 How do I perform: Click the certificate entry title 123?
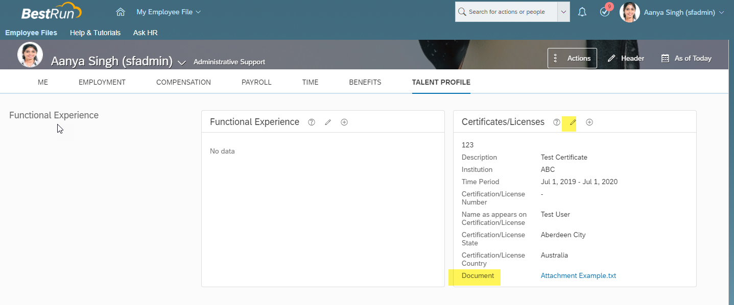[467, 145]
